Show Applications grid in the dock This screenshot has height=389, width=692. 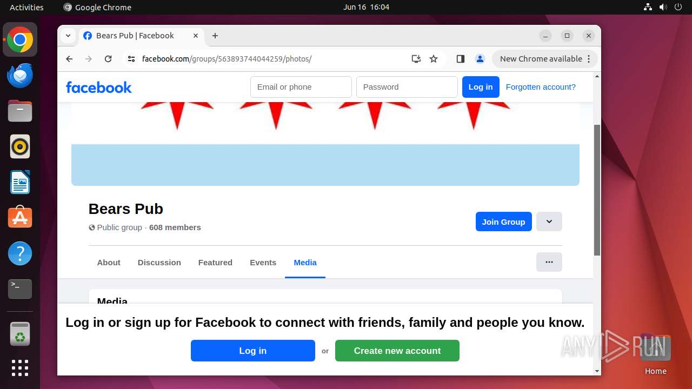(x=20, y=368)
